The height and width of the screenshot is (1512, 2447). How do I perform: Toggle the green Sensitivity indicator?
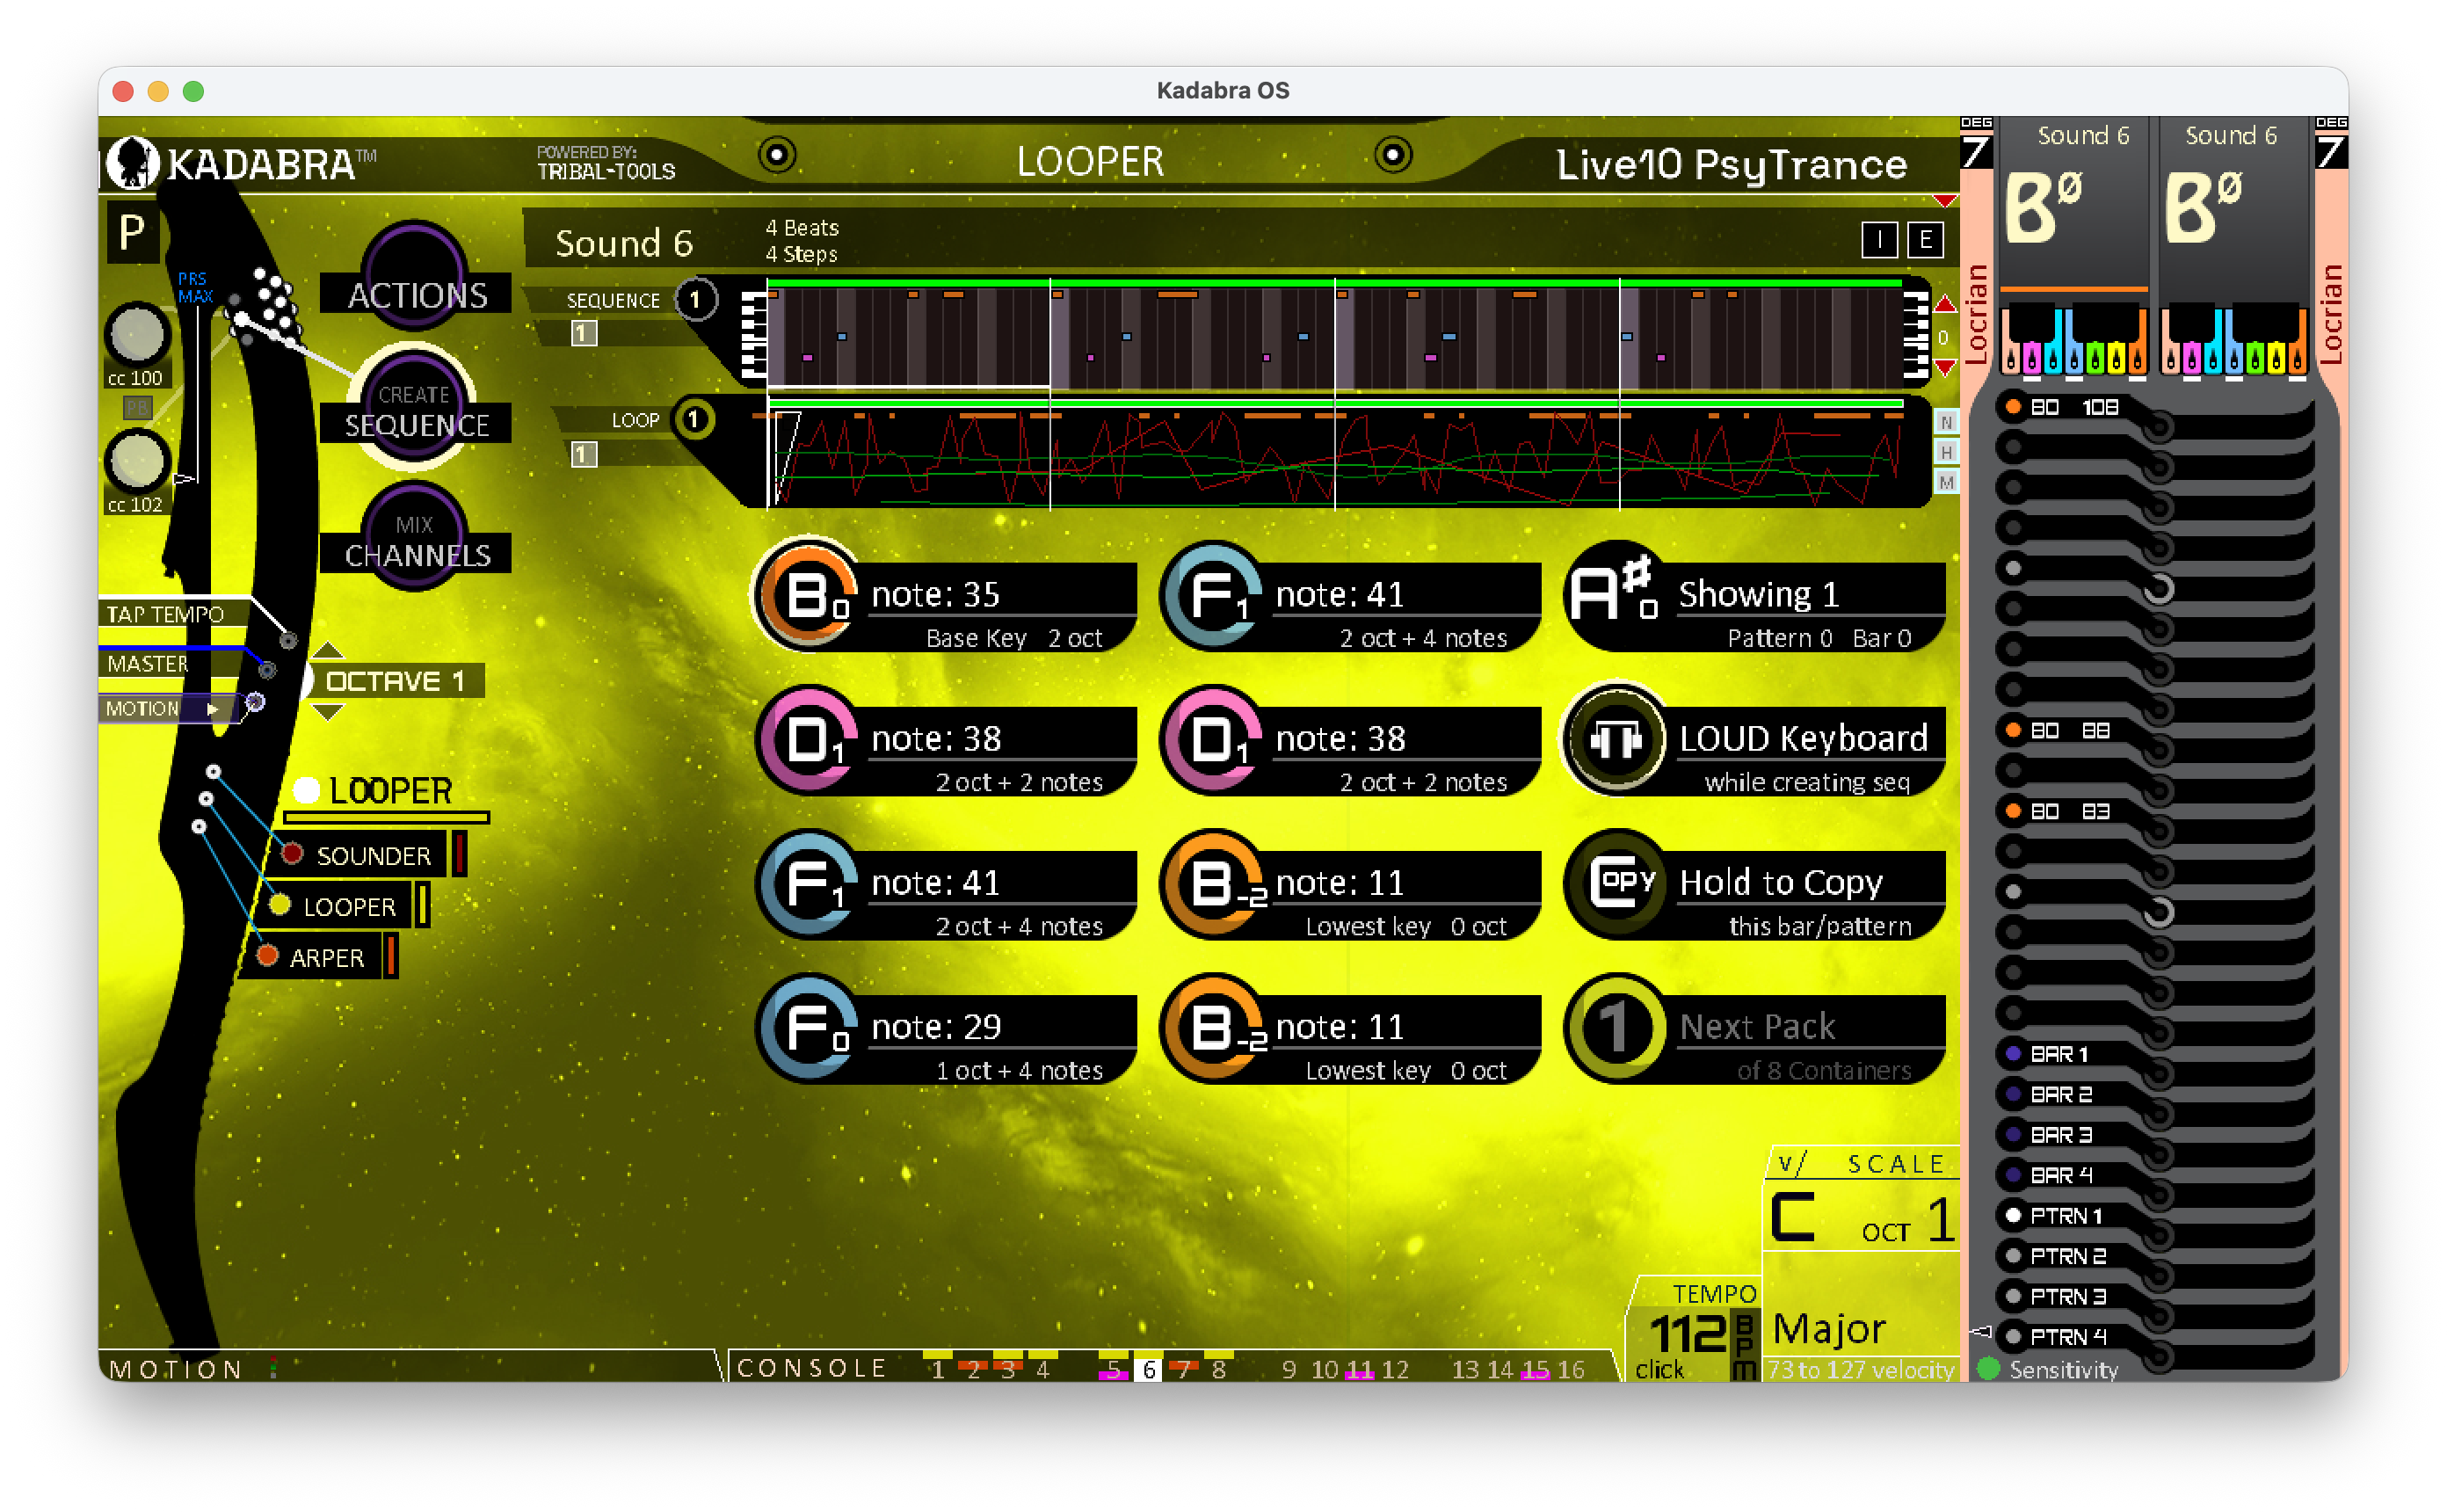1988,1368
